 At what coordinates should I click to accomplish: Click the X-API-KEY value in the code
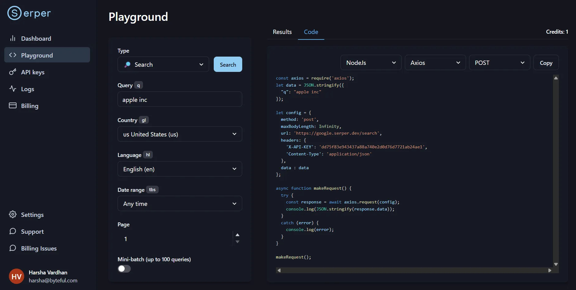coord(372,147)
